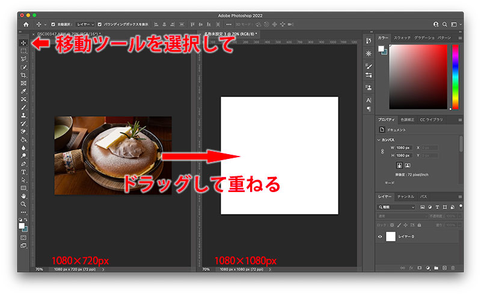The width and height of the screenshot is (481, 295).
Task: Select the Type tool
Action: point(23,172)
